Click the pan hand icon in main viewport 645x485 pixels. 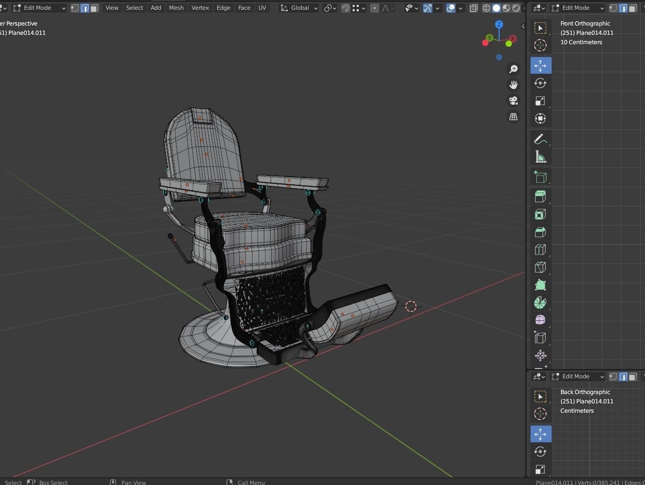coord(513,85)
